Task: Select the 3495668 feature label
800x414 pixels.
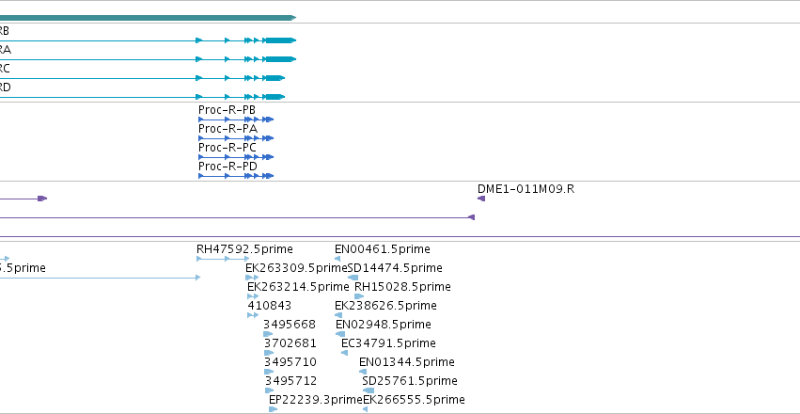Action: click(290, 325)
